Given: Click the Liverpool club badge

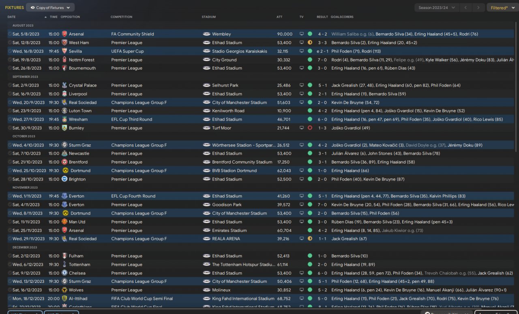Looking at the screenshot, I should pyautogui.click(x=64, y=94).
